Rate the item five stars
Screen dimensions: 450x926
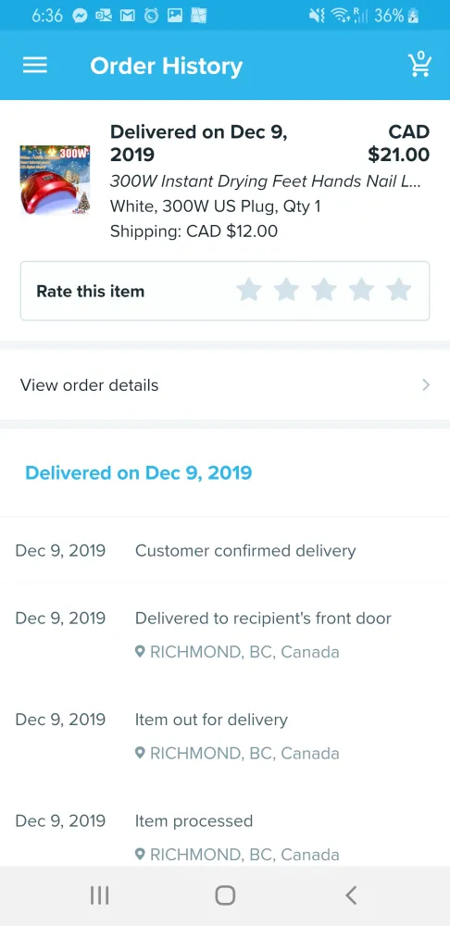pos(399,291)
